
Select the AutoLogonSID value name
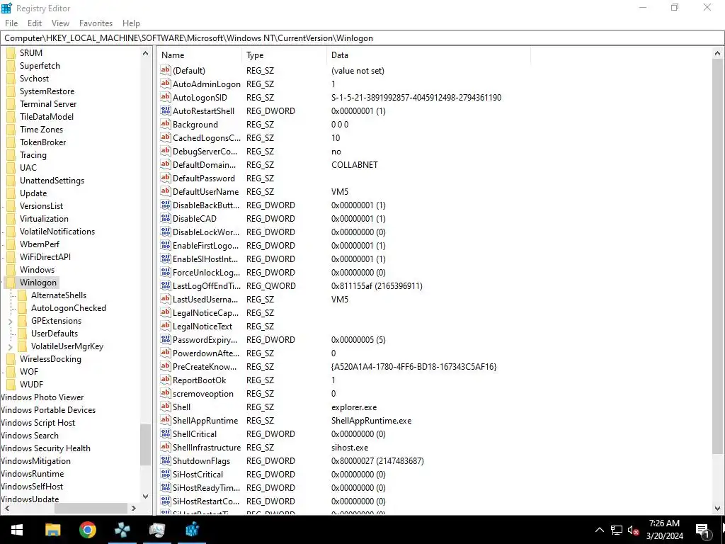click(200, 98)
